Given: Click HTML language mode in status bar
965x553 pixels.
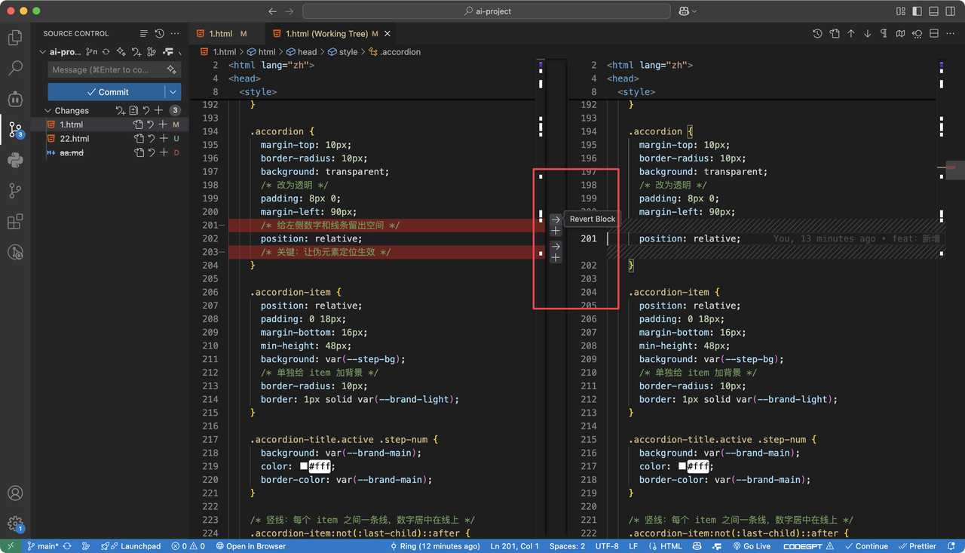Looking at the screenshot, I should pyautogui.click(x=666, y=546).
